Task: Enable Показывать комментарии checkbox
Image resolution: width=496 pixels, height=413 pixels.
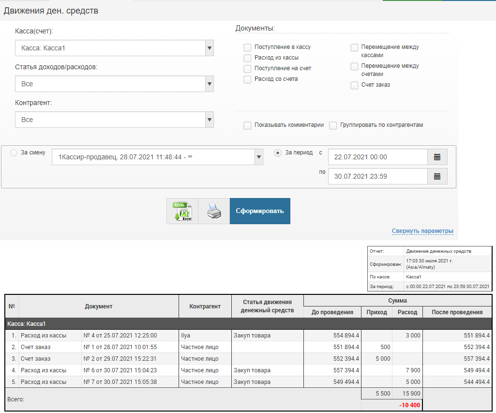Action: (x=247, y=125)
